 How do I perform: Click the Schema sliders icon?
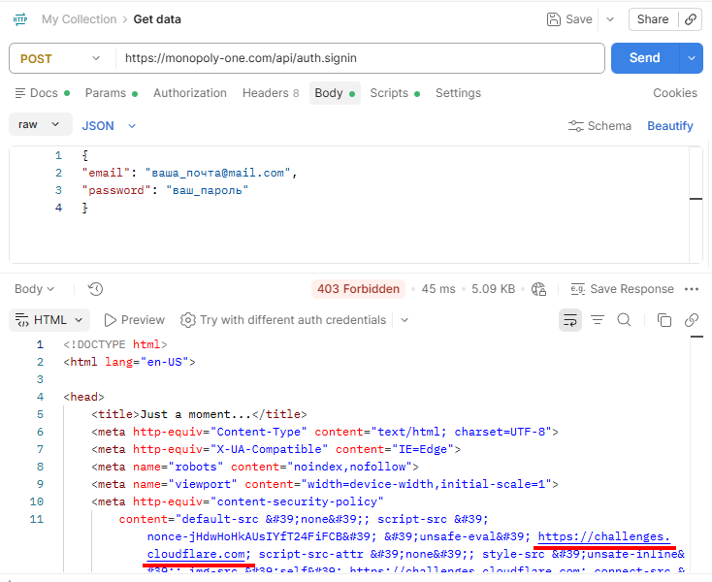(x=576, y=126)
